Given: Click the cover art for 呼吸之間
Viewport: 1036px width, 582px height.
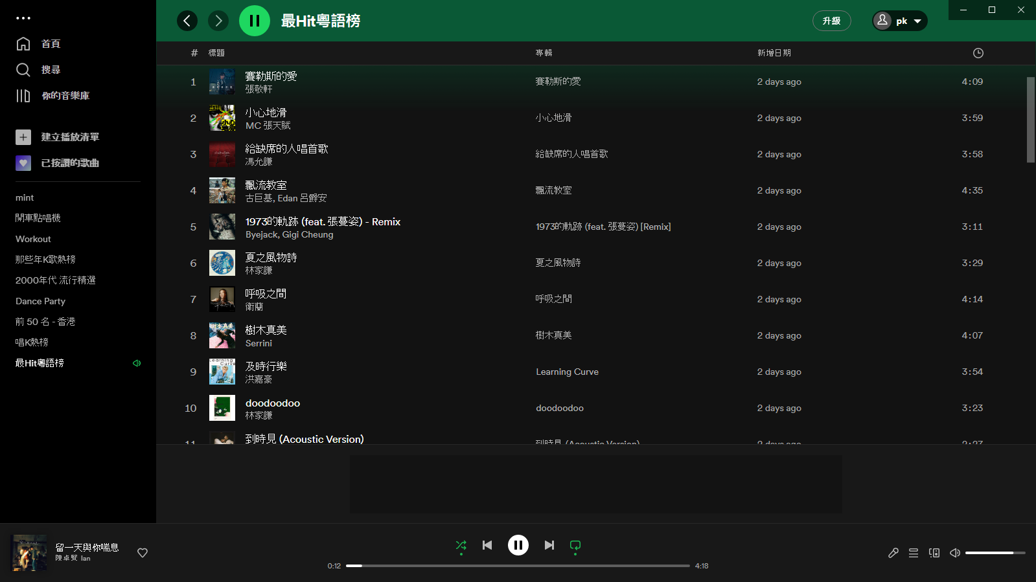Looking at the screenshot, I should (x=222, y=299).
